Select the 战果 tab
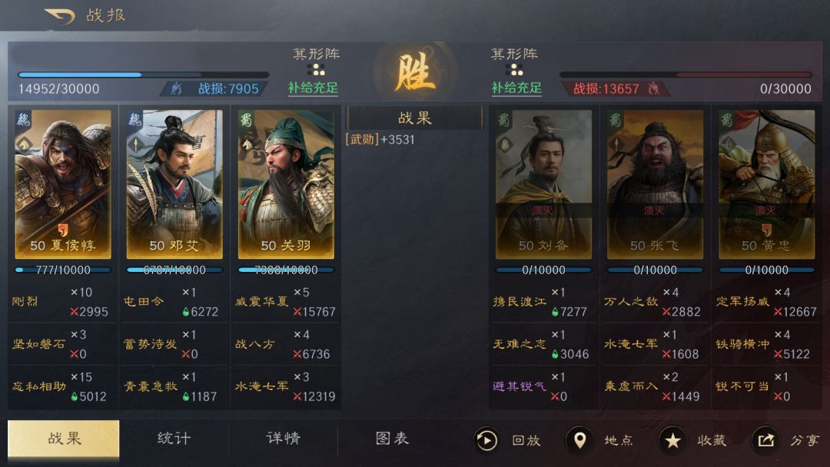This screenshot has width=830, height=467. 64,439
